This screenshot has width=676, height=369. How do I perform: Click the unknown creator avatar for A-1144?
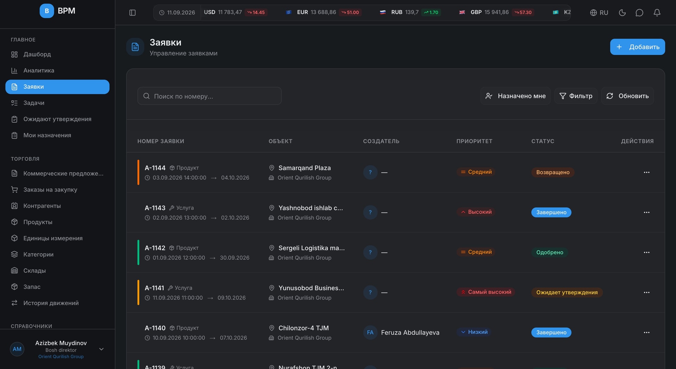370,172
